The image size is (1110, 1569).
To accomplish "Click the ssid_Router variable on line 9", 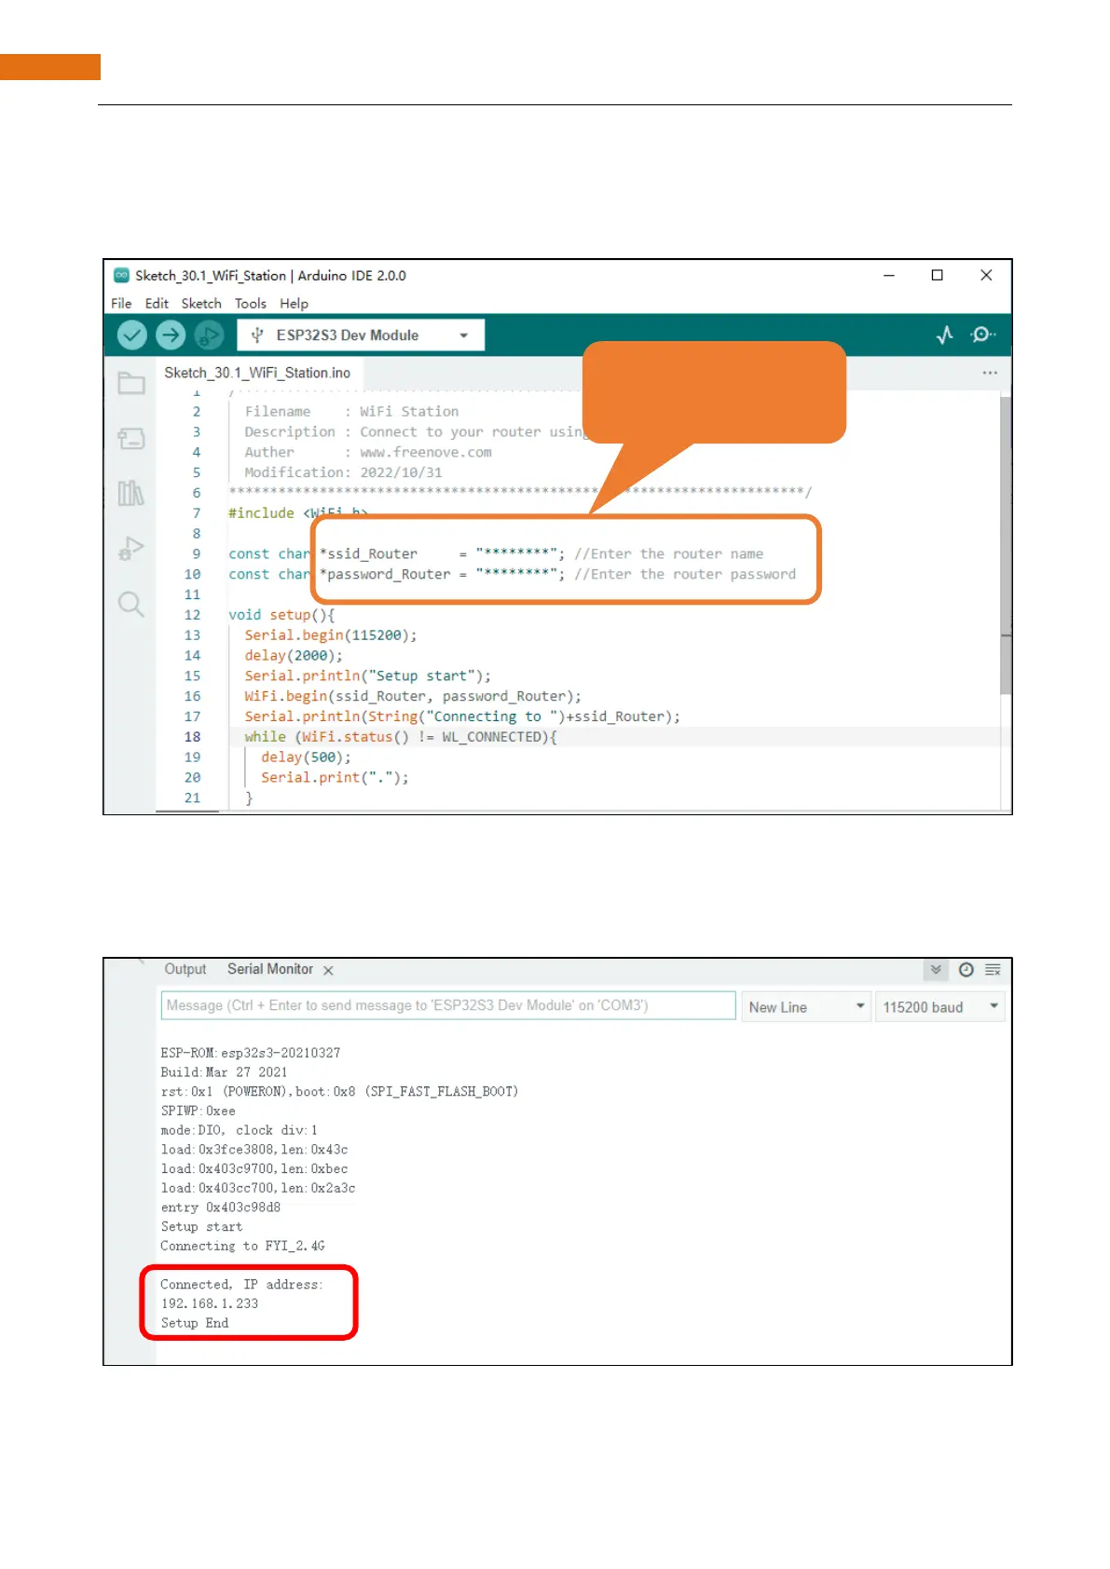I will [x=373, y=554].
